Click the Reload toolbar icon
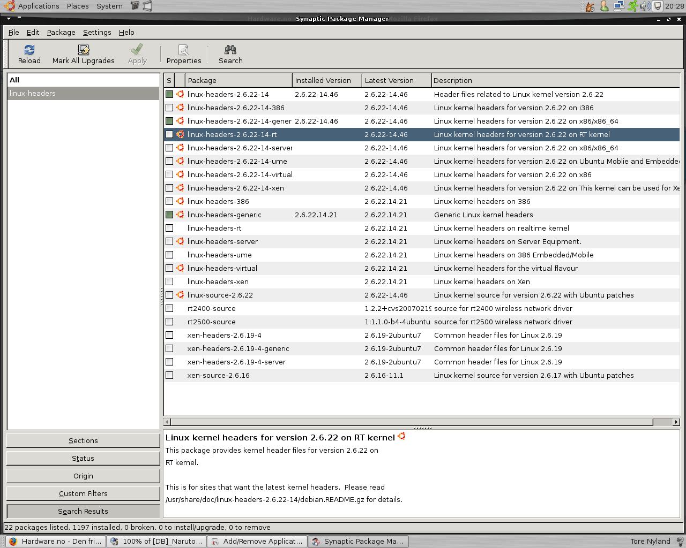Screen dimensions: 686x548 pos(29,50)
